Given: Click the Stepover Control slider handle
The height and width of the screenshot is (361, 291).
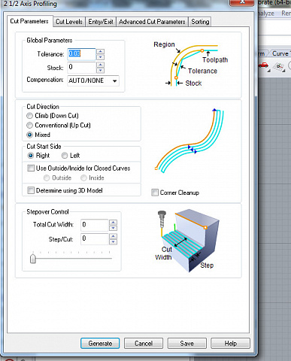Looking at the screenshot, I should click(33, 259).
